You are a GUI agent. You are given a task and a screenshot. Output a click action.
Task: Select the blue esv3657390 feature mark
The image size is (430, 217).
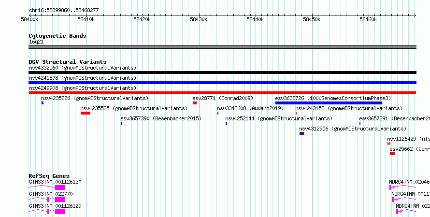[x=121, y=123]
